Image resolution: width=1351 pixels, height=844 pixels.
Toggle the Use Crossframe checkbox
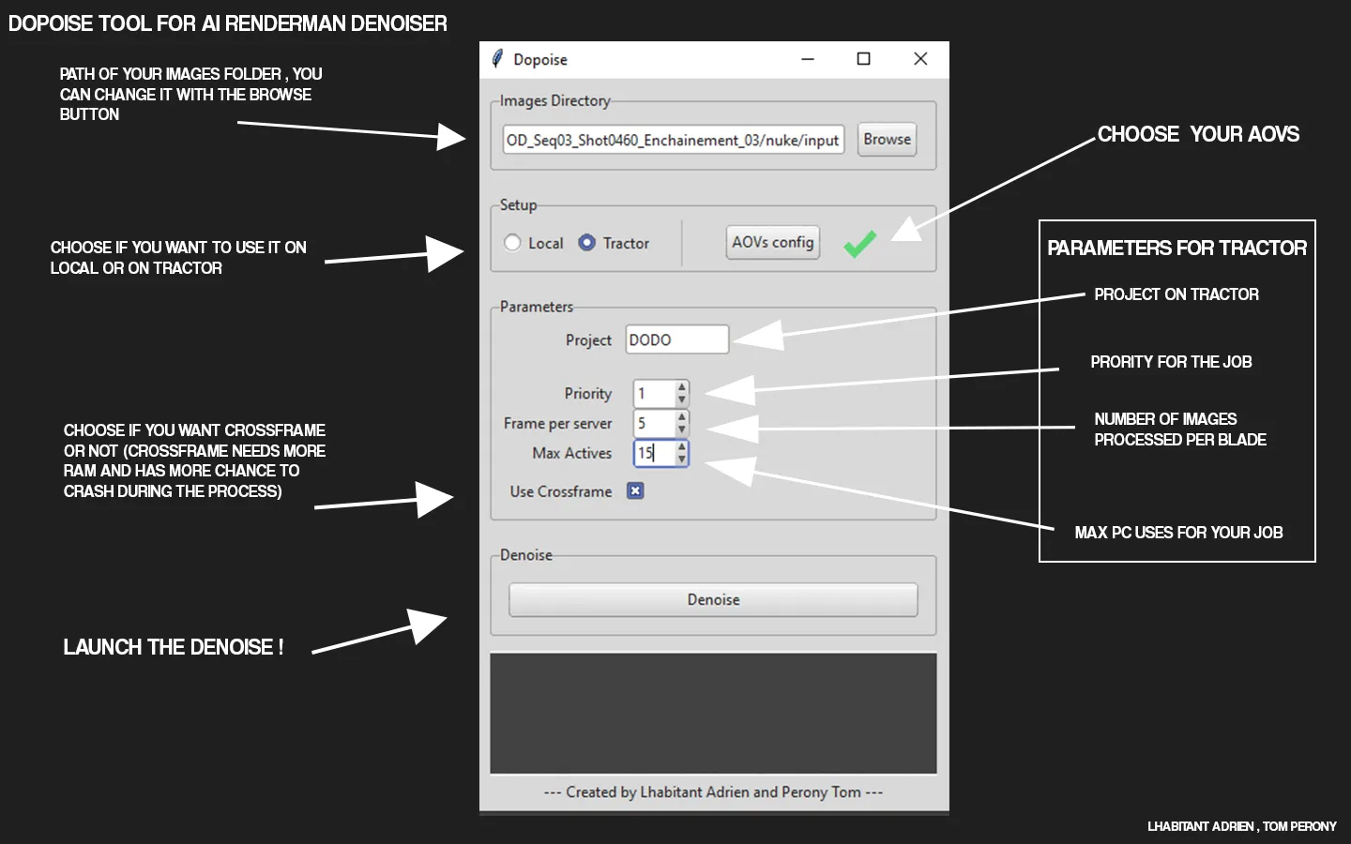click(635, 490)
